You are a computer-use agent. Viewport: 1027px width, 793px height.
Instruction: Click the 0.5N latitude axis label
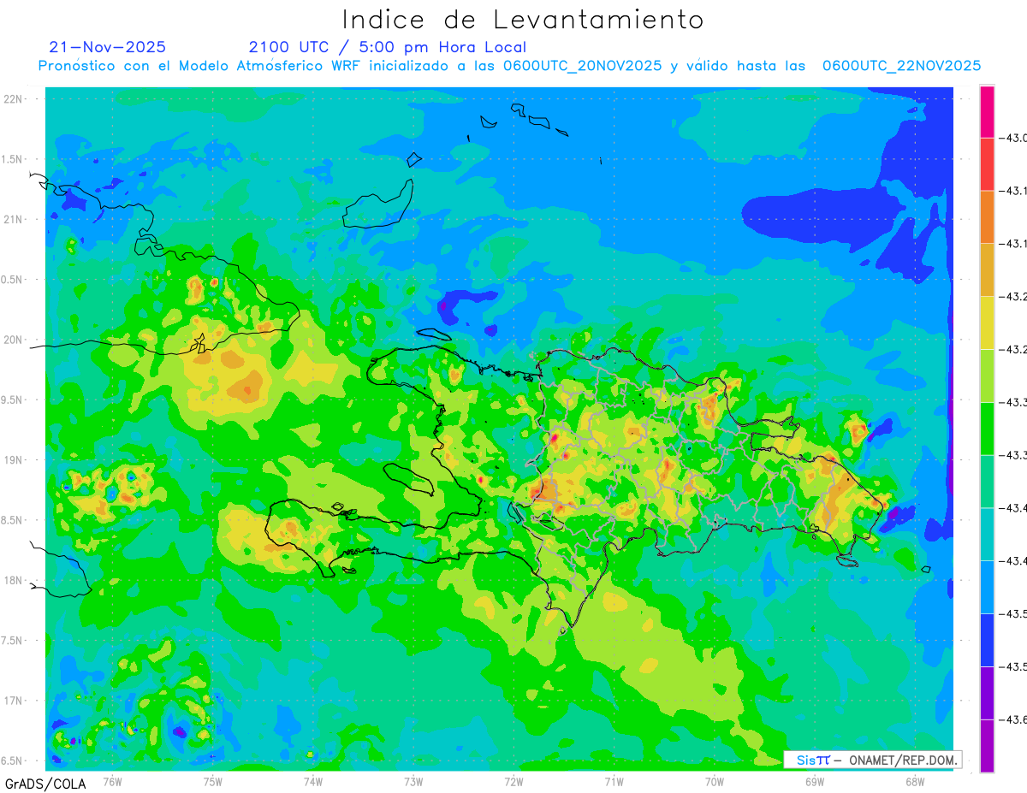[11, 280]
